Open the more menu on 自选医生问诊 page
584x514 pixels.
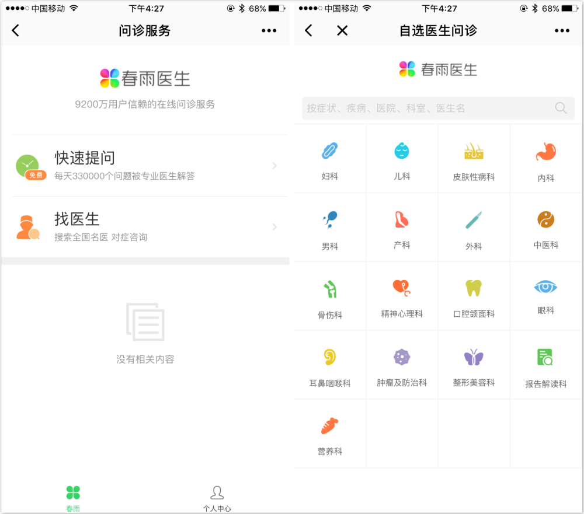[x=562, y=31]
